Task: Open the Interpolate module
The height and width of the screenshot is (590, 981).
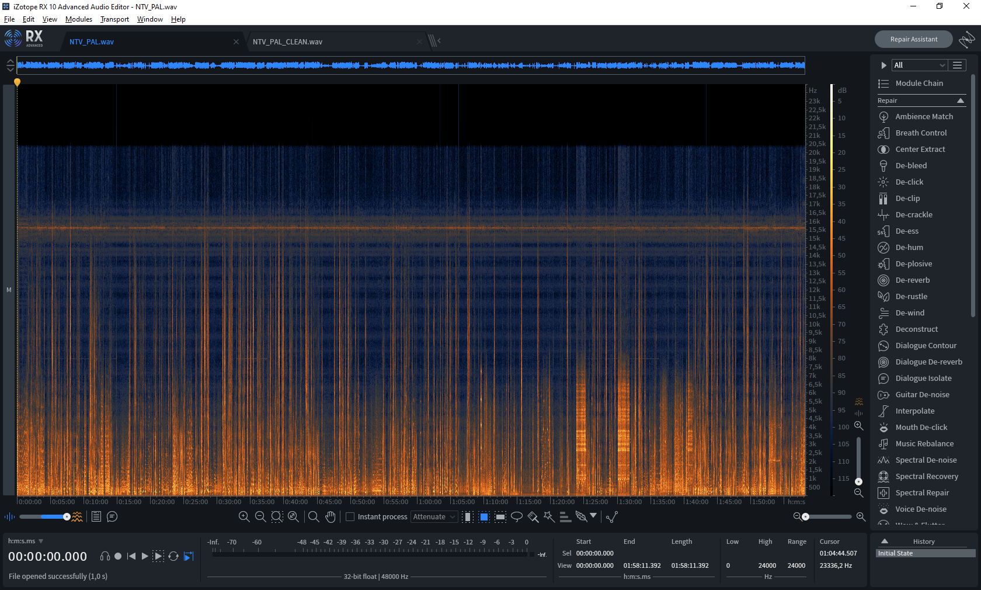Action: click(923, 411)
